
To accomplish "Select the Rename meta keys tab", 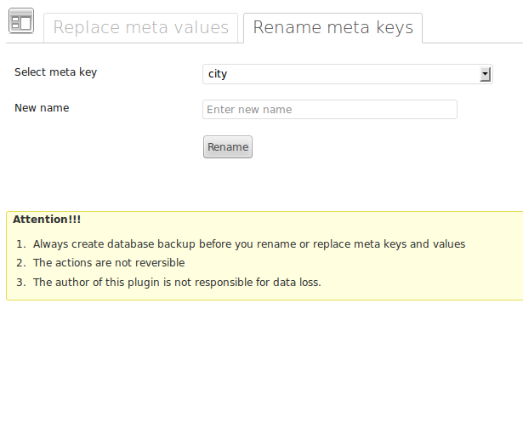I will tap(333, 27).
